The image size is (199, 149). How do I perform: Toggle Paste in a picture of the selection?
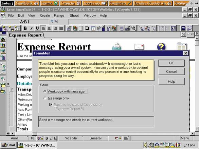[51, 105]
